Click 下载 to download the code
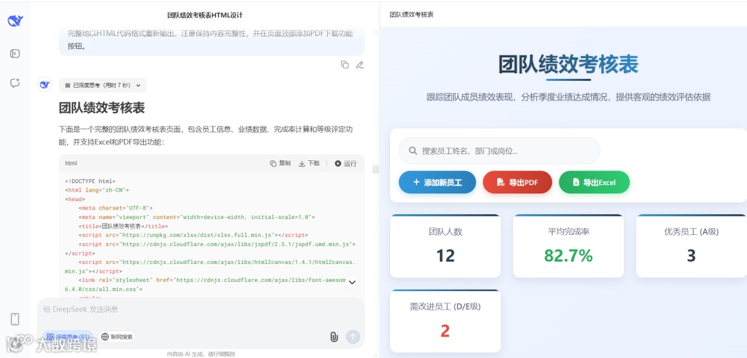 pos(309,163)
